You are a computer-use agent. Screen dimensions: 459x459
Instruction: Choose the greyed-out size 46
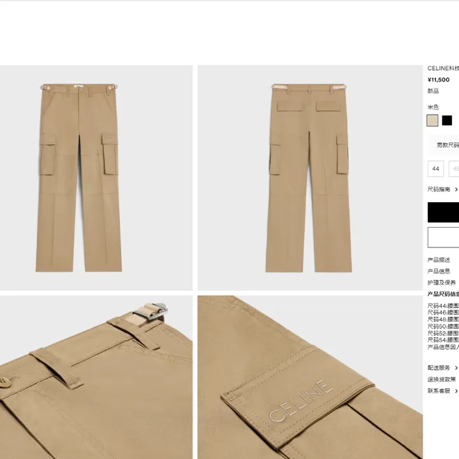click(x=454, y=168)
